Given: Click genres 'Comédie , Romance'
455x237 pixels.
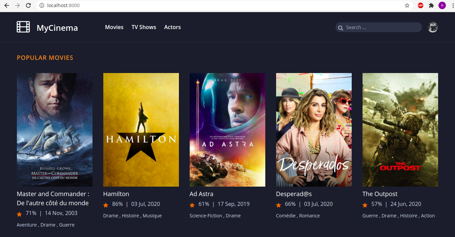Looking at the screenshot, I should pyautogui.click(x=298, y=216).
